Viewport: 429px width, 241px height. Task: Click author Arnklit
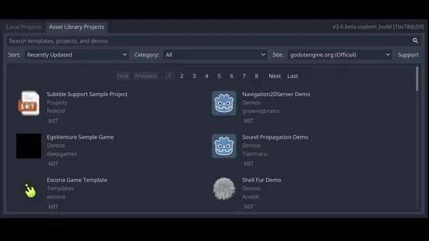pyautogui.click(x=250, y=197)
